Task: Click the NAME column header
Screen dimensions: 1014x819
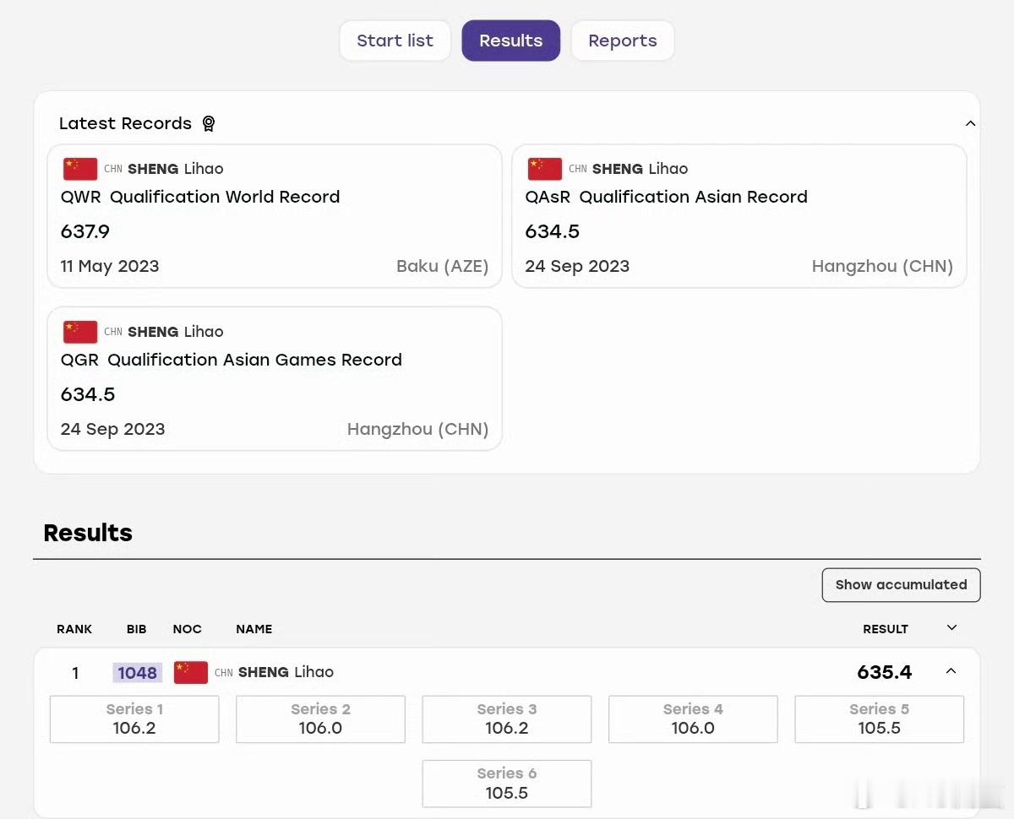Action: [x=254, y=629]
